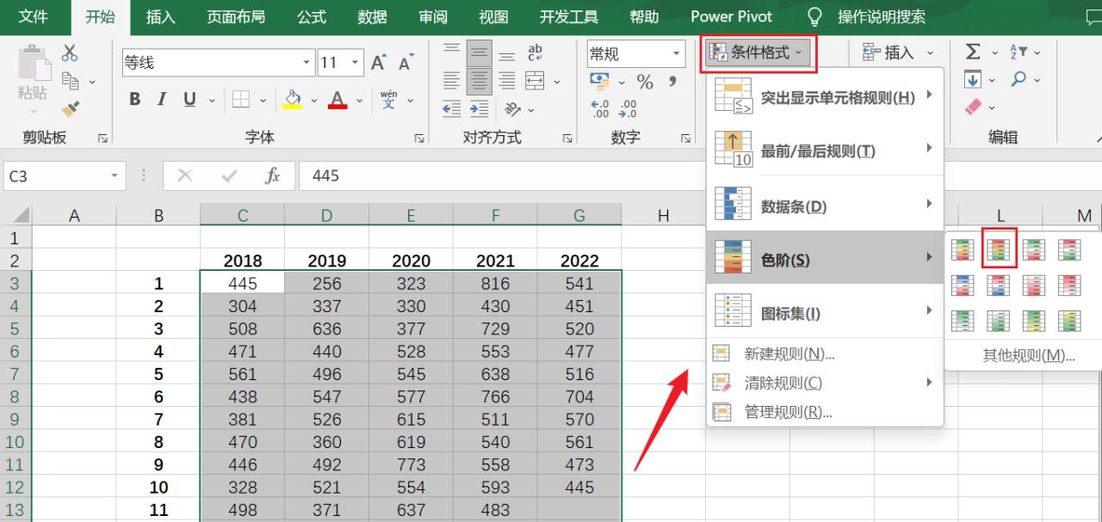Click the 条件格式 conditional formatting button
Viewport: 1102px width, 522px height.
click(x=758, y=53)
